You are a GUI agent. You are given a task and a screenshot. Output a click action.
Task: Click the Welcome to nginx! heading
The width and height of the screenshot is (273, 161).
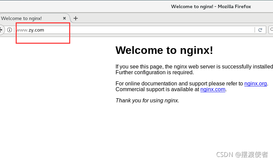pyautogui.click(x=164, y=51)
